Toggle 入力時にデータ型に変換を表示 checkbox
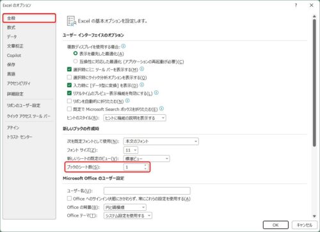This screenshot has height=232, width=320. pos(69,85)
